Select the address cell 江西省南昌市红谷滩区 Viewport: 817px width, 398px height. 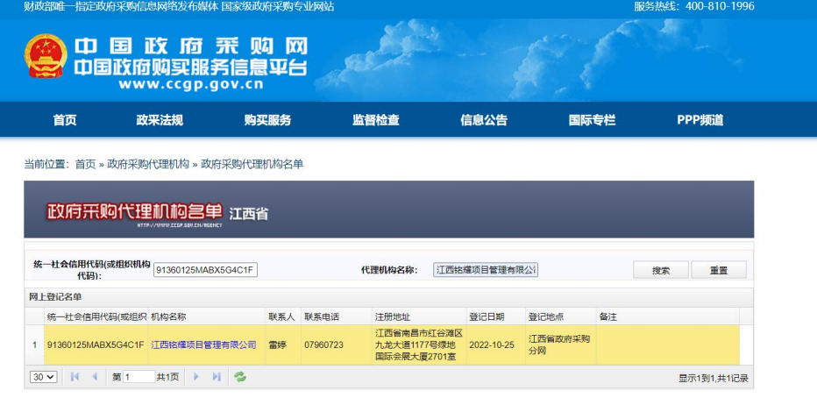tap(419, 345)
